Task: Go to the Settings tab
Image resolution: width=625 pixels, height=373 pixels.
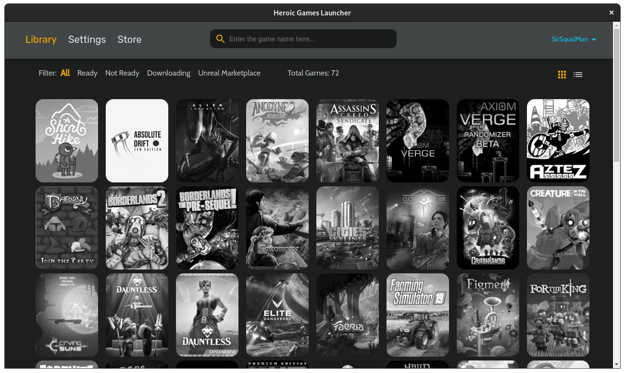Action: (87, 39)
